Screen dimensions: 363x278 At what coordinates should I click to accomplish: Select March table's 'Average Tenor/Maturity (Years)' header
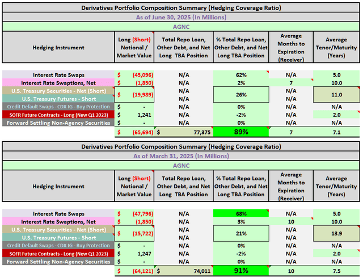coord(336,186)
